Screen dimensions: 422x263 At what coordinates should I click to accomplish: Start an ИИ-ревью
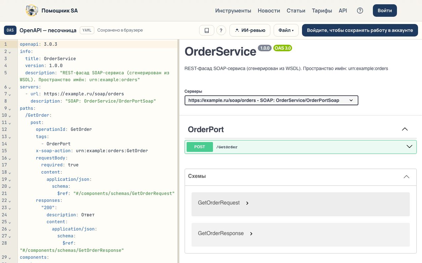[x=250, y=30]
